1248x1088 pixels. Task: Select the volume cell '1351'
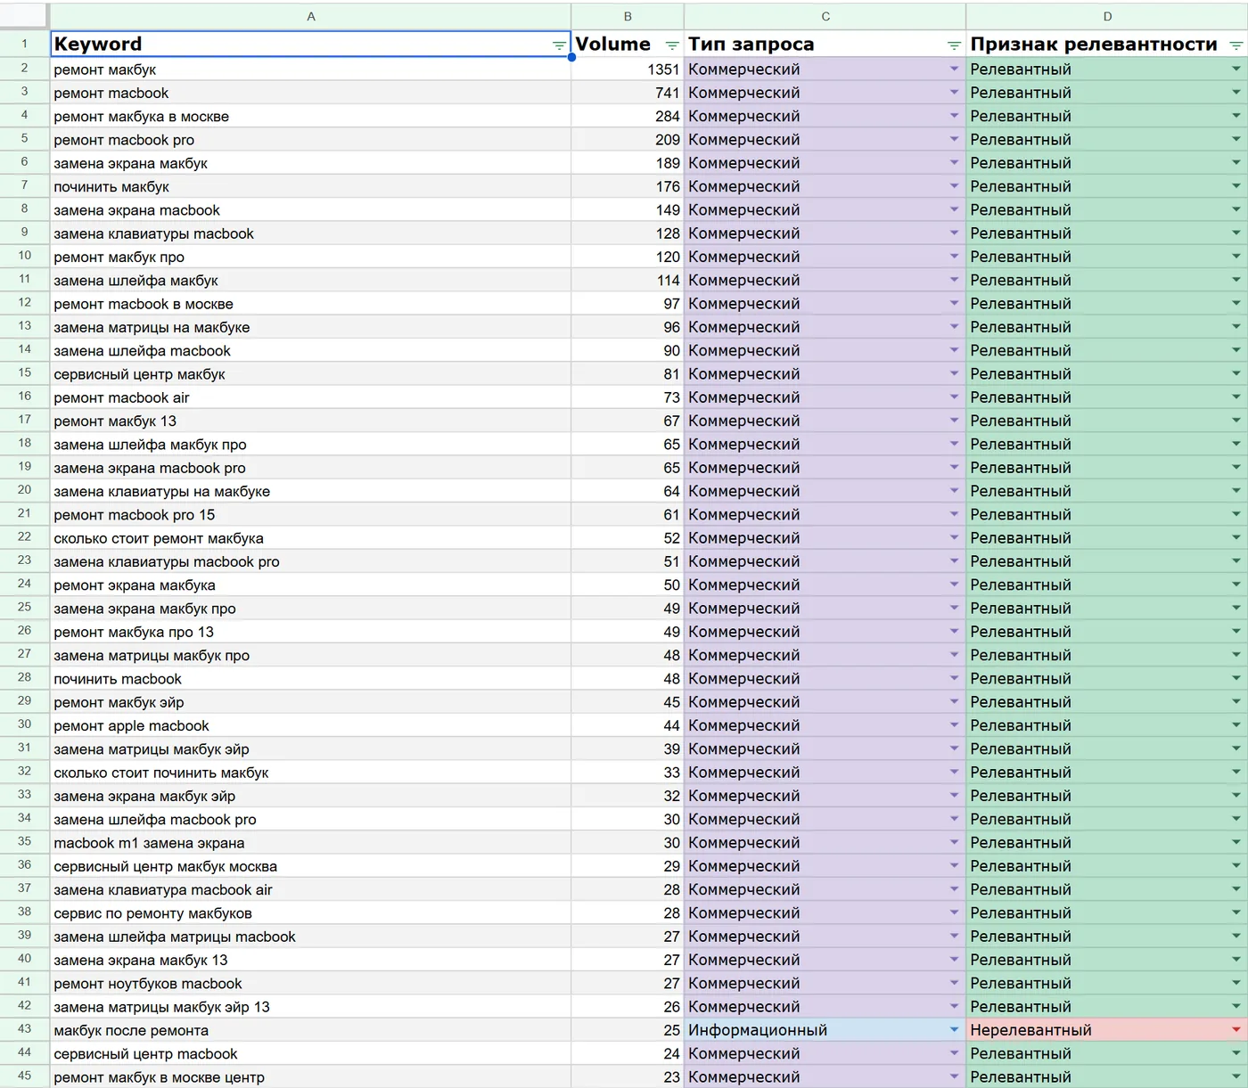click(628, 69)
